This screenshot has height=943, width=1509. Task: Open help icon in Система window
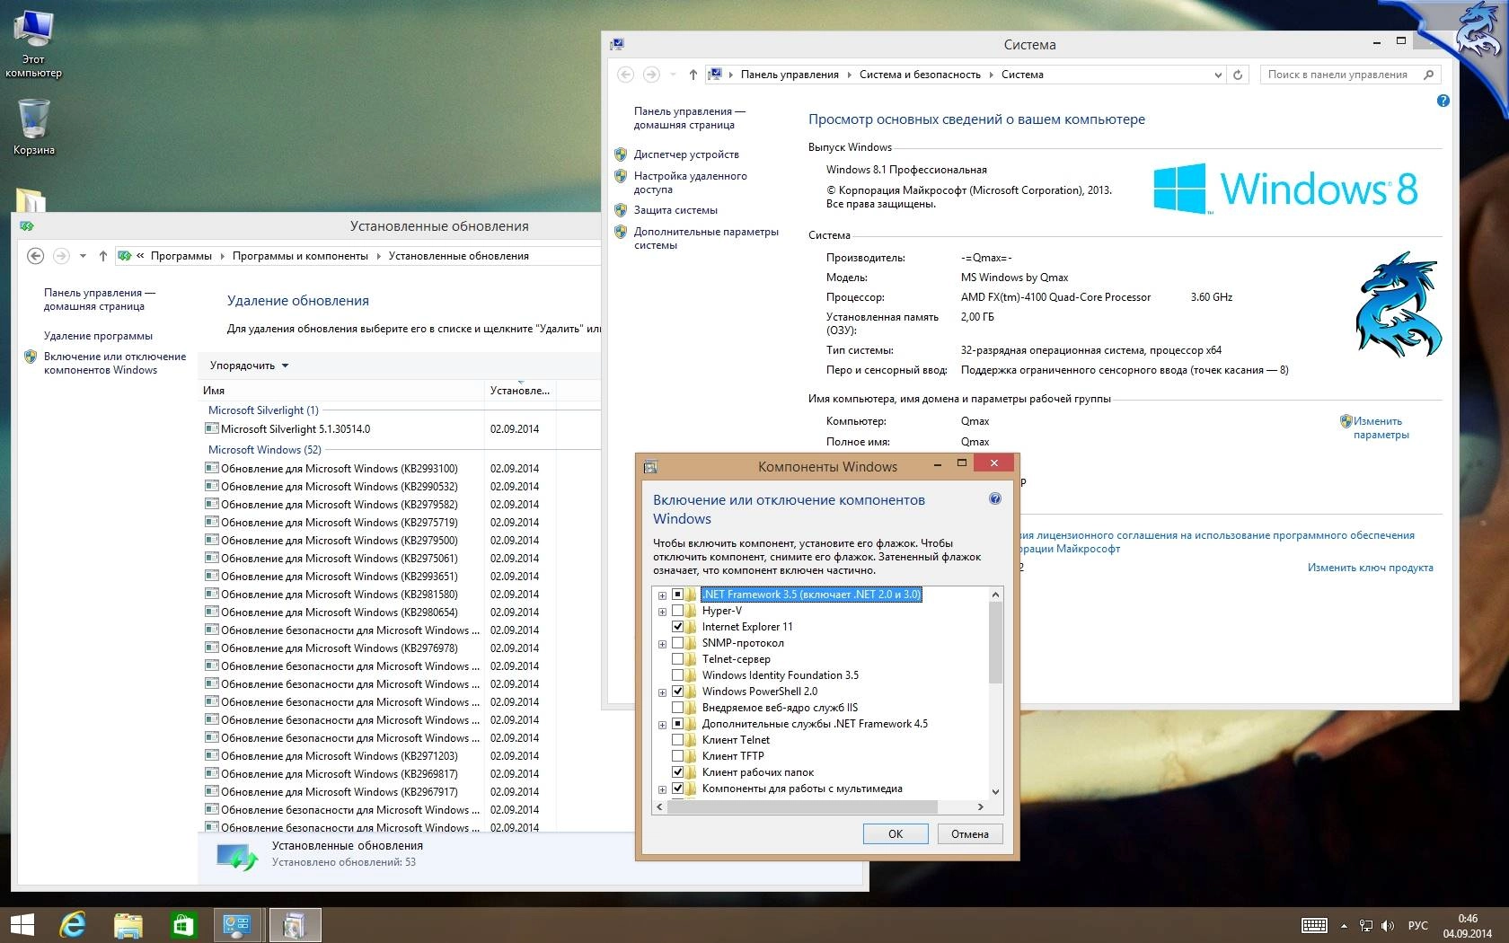click(x=1443, y=101)
